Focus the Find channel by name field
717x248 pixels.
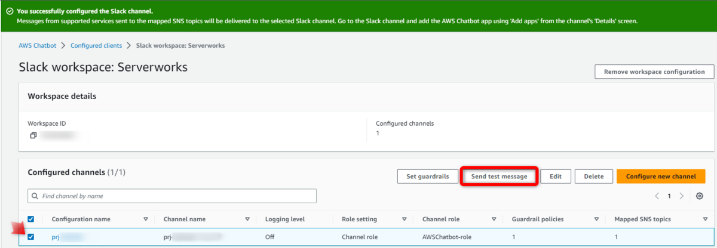(x=172, y=196)
